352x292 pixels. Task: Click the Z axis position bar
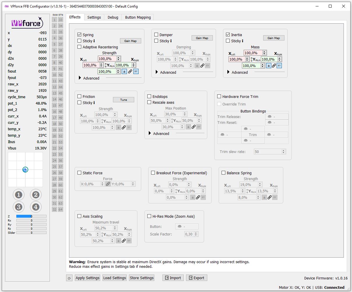pos(31,216)
